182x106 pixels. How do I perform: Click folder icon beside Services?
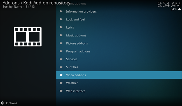pyautogui.click(x=61, y=59)
